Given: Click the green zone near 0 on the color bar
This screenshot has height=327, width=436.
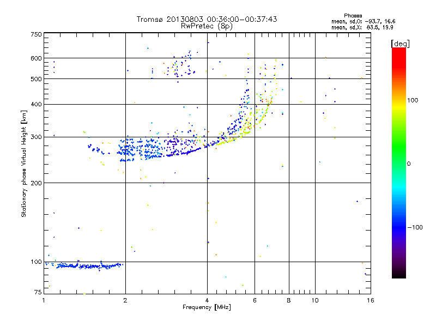Looking at the screenshot, I should coord(399,163).
